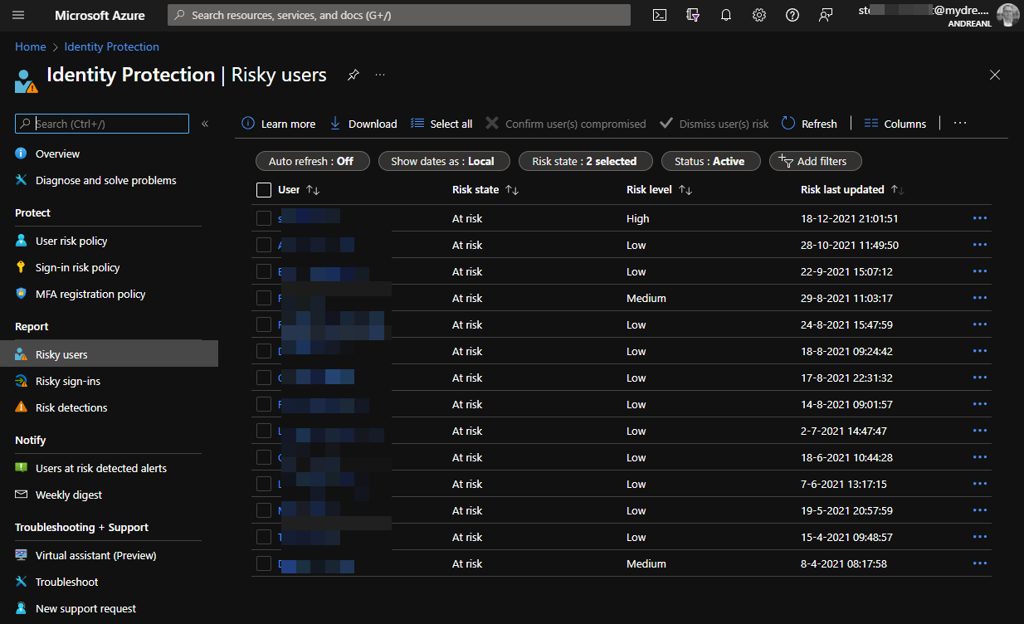Open the Risk state filter pill
Viewport: 1024px width, 624px height.
584,161
